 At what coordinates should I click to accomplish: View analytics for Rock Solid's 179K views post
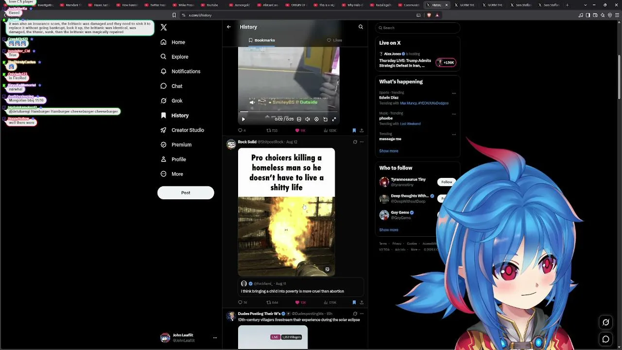tap(330, 302)
